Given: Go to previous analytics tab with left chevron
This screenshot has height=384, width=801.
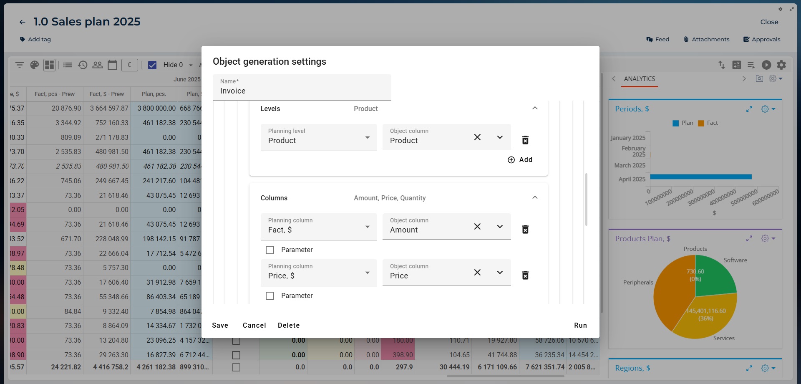Looking at the screenshot, I should click(x=614, y=78).
